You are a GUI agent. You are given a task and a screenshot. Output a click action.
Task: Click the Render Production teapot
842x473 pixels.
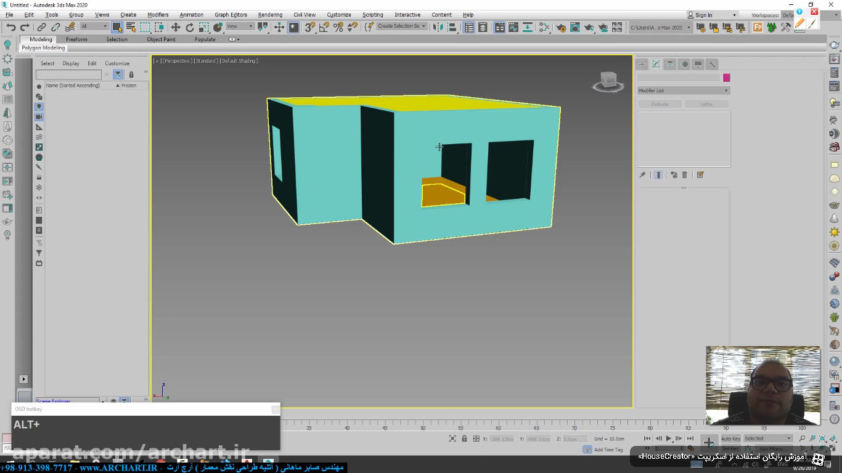point(589,27)
